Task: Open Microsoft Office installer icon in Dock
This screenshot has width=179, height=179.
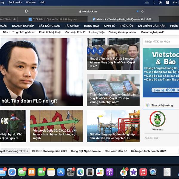Action: point(124,172)
